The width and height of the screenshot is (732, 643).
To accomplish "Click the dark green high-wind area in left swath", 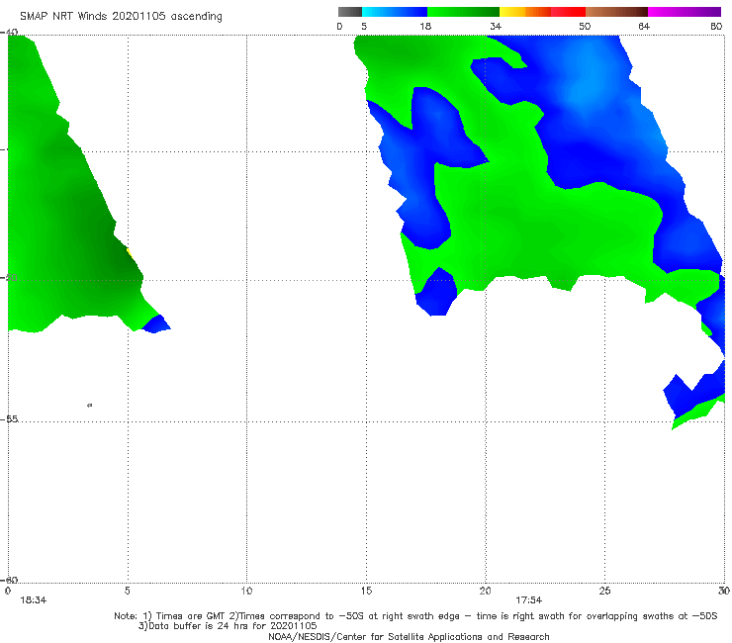I will [x=110, y=245].
